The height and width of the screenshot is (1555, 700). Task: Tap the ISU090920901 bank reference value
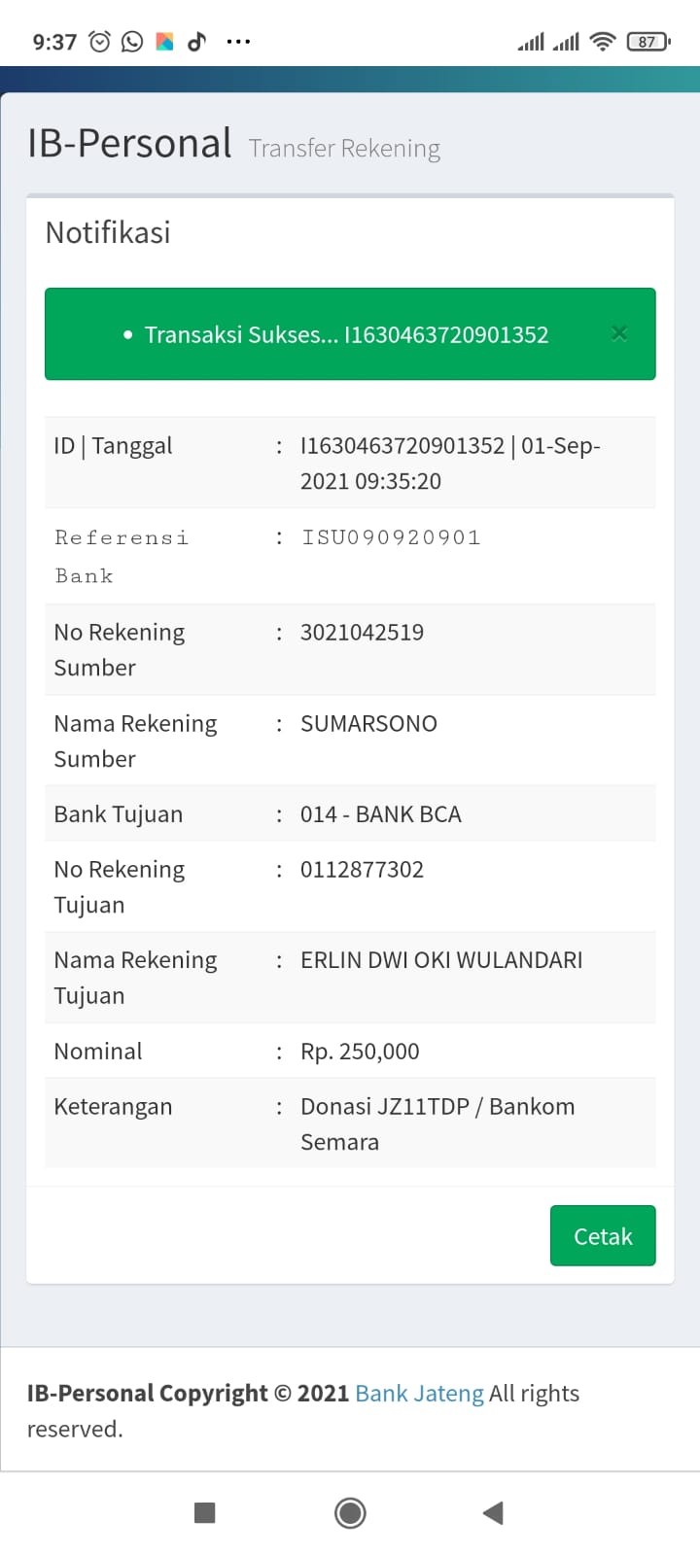(x=391, y=537)
